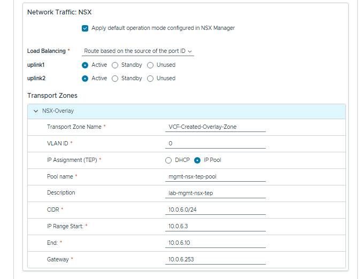Mark uplink1 as Unused
The height and width of the screenshot is (279, 362).
tap(150, 65)
